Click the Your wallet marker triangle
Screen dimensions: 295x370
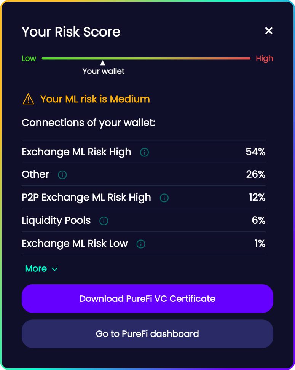[103, 63]
